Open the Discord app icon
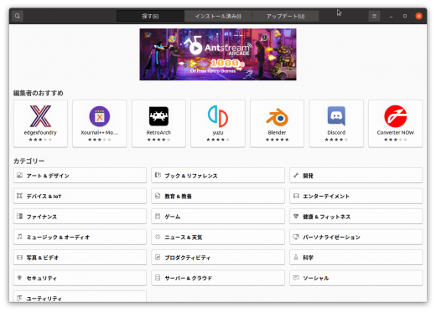Image resolution: width=436 pixels, height=312 pixels. [336, 116]
